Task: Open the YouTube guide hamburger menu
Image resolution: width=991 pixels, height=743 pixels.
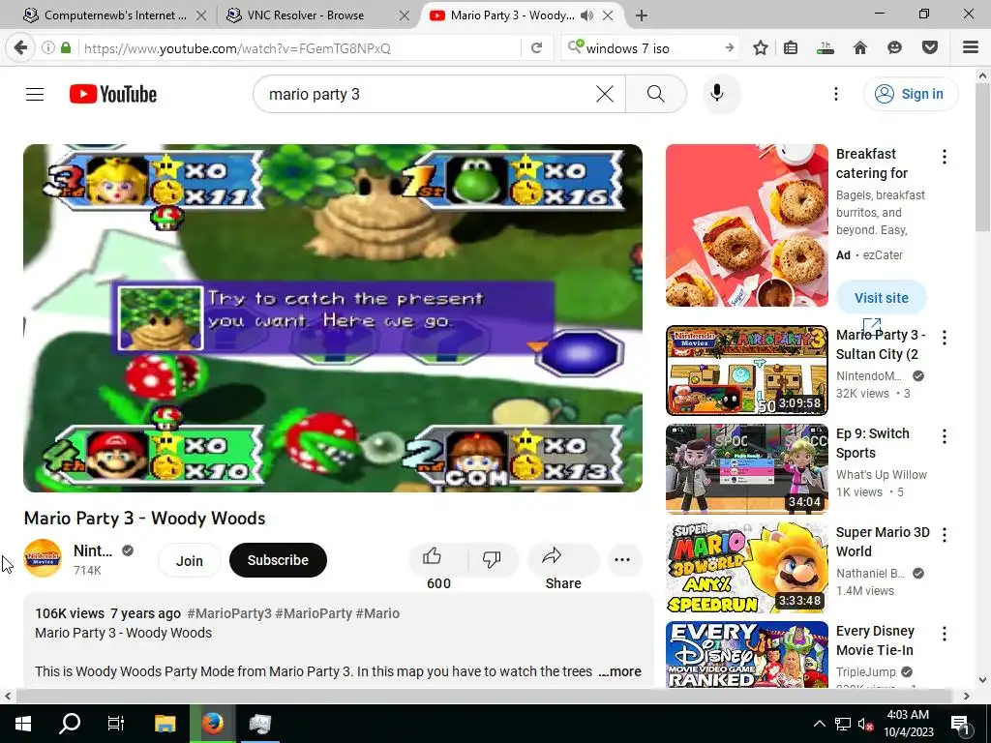Action: 35,94
